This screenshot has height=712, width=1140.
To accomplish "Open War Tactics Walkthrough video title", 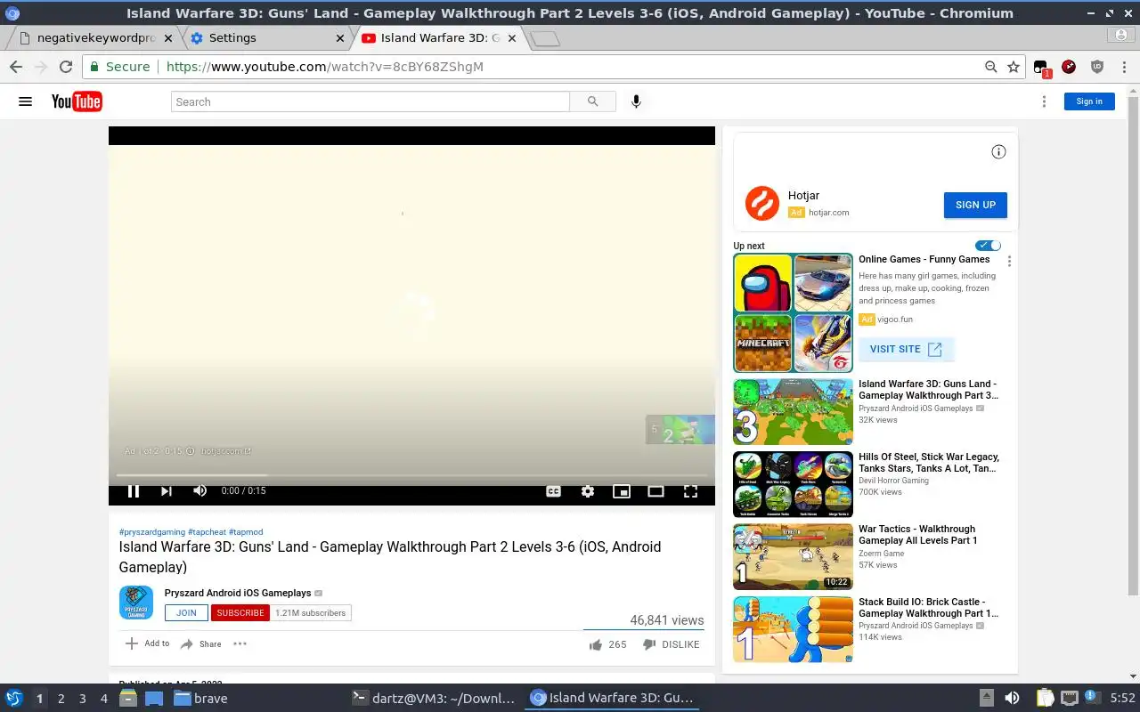I will tap(917, 535).
